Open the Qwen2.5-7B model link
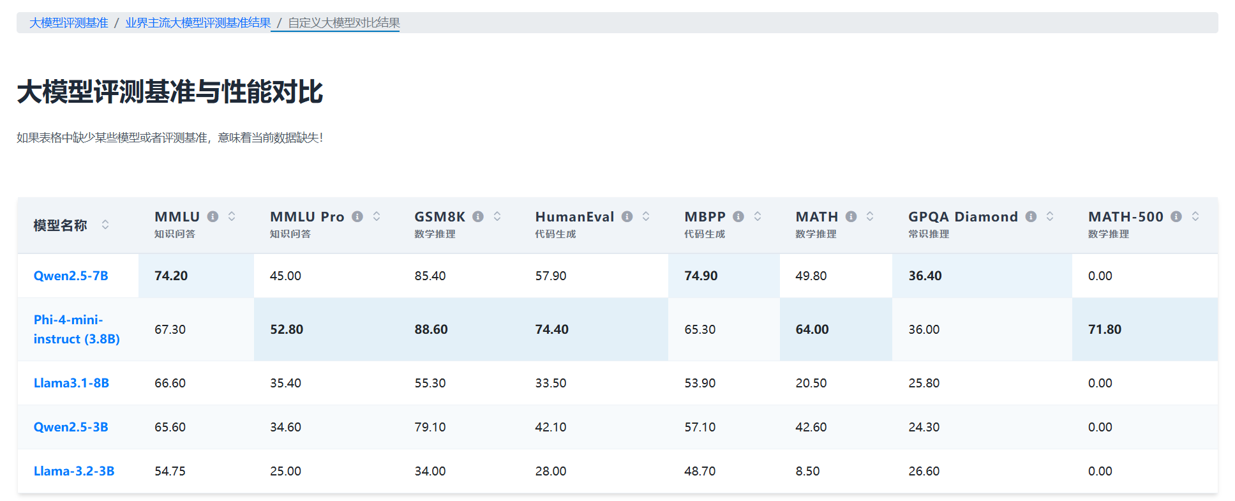The height and width of the screenshot is (501, 1235). [71, 276]
